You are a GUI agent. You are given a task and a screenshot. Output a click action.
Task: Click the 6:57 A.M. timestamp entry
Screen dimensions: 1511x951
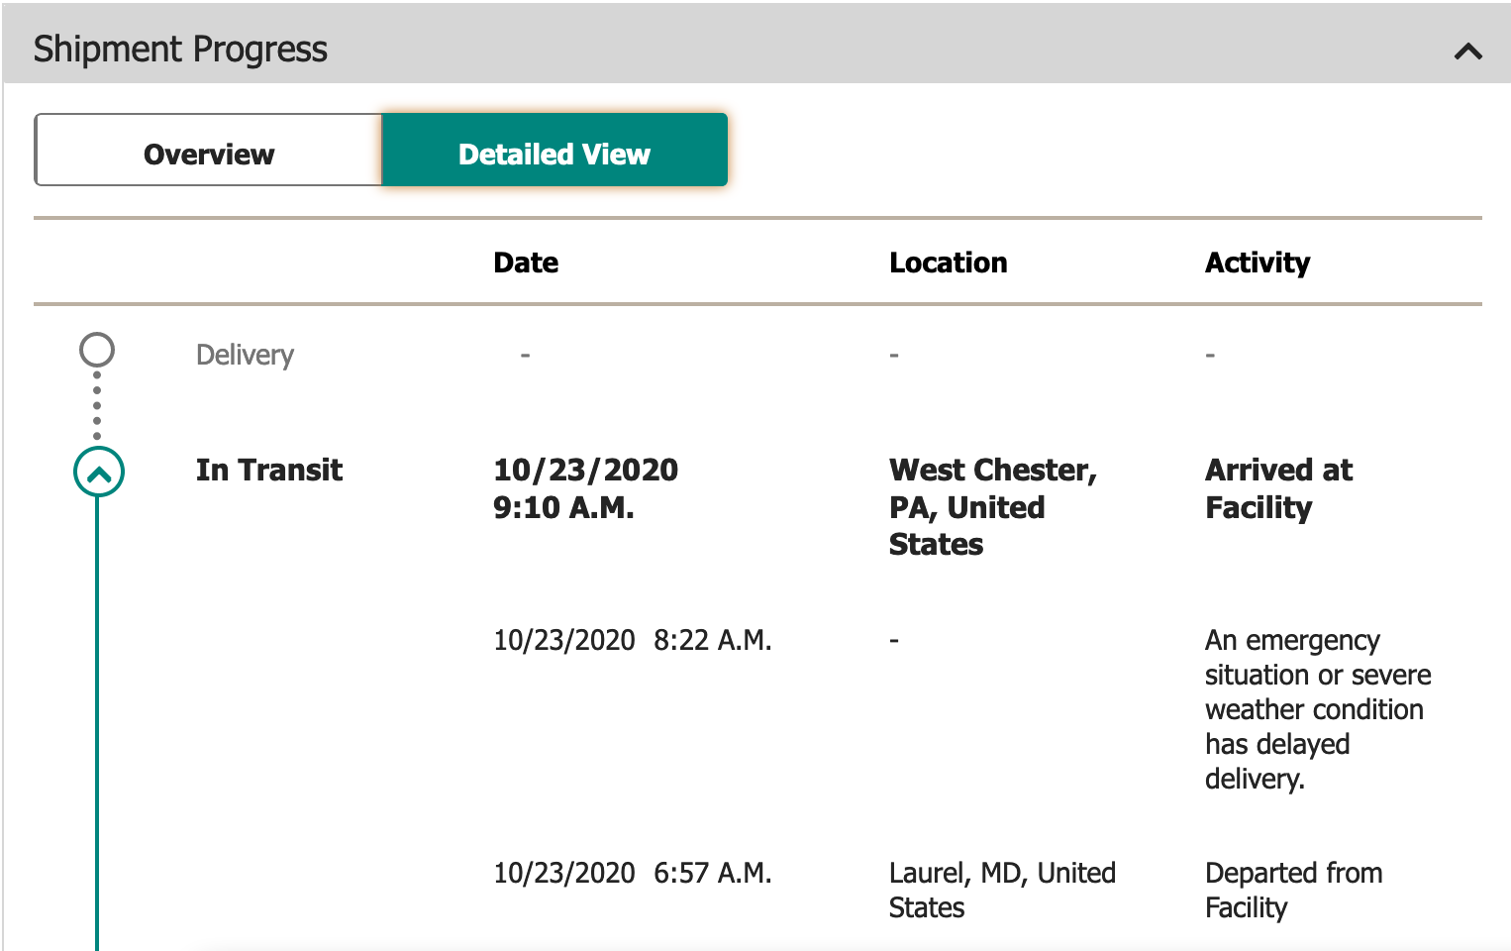(x=632, y=873)
